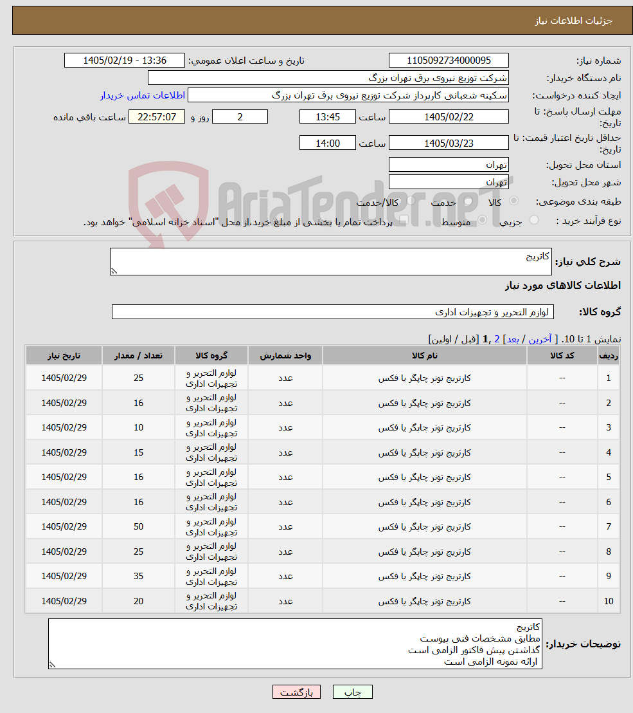Select the متوسط purchase type radio

point(482,220)
